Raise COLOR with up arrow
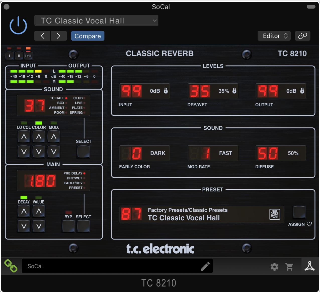Viewport: 320px width, 292px height. coord(39,137)
